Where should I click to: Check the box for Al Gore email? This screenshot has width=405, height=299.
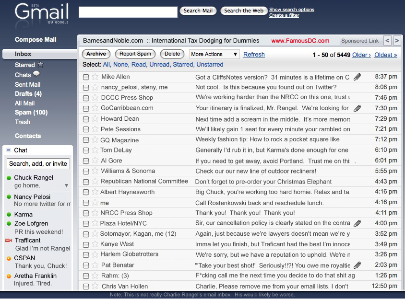pyautogui.click(x=86, y=161)
